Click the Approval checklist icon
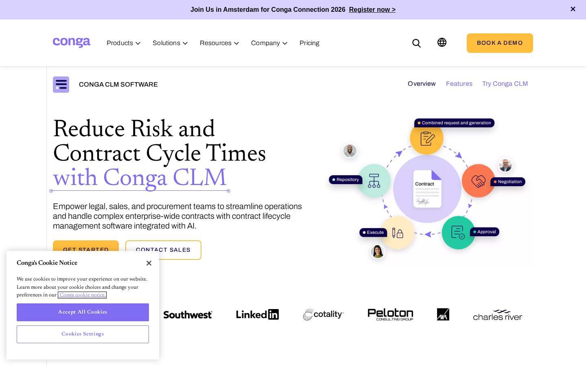586x366 pixels. [x=458, y=233]
